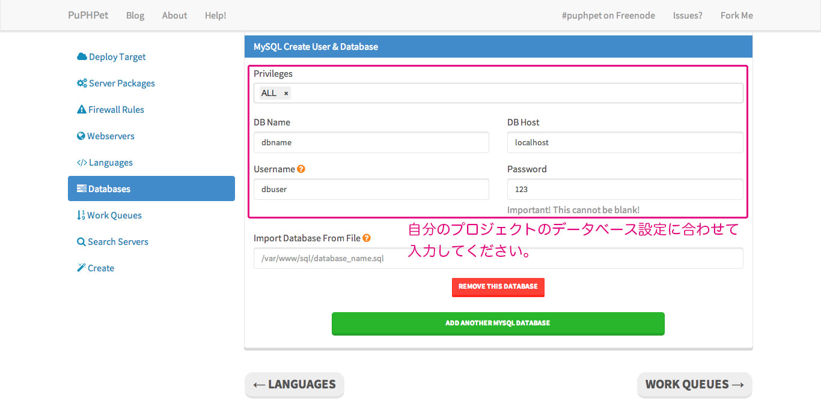The width and height of the screenshot is (821, 404).
Task: Click Remove This Database button
Action: pyautogui.click(x=498, y=287)
